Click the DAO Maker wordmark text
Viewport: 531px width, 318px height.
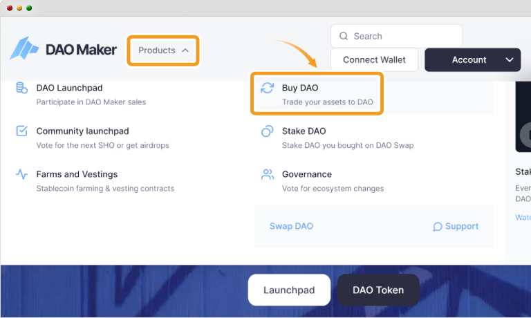(82, 50)
